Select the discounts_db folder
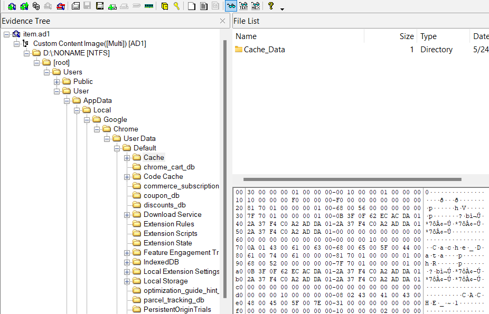The image size is (489, 314). [x=165, y=205]
